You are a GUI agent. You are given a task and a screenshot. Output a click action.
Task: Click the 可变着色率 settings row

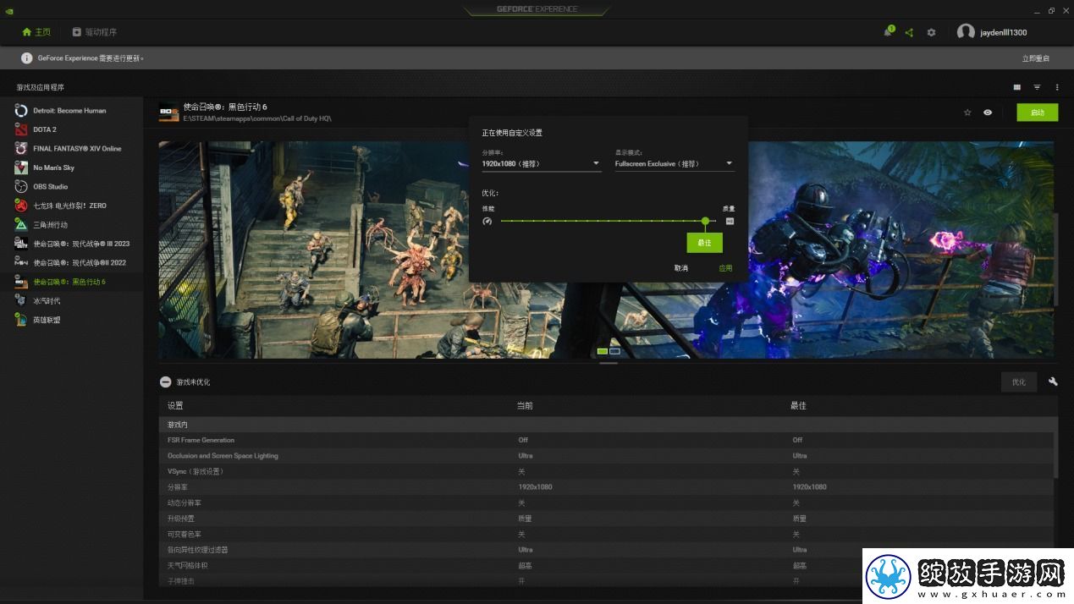[x=606, y=534]
